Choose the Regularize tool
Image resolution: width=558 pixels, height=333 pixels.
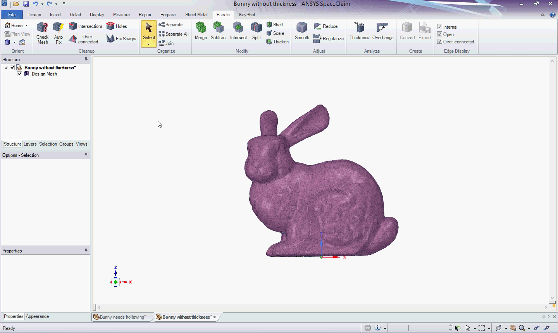(x=328, y=39)
